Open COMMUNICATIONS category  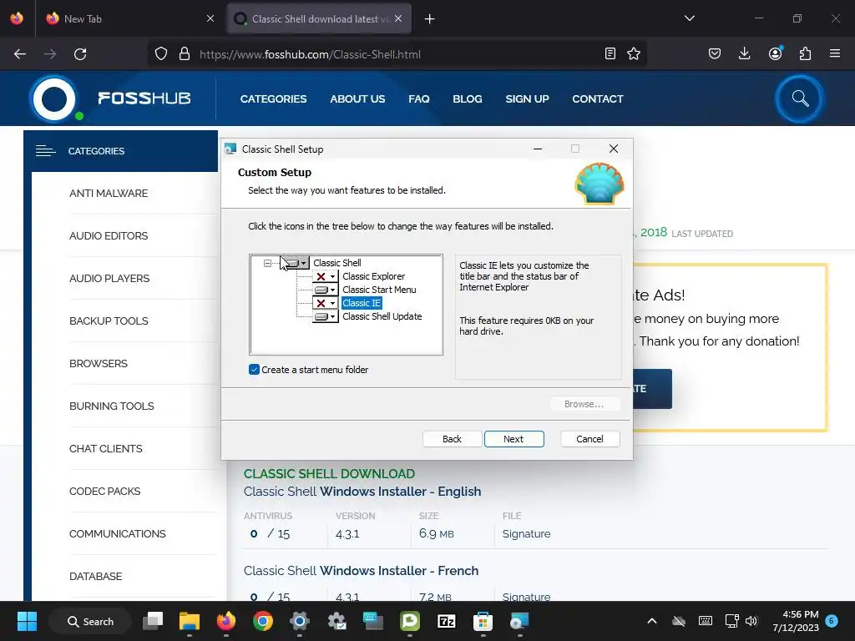(x=117, y=533)
